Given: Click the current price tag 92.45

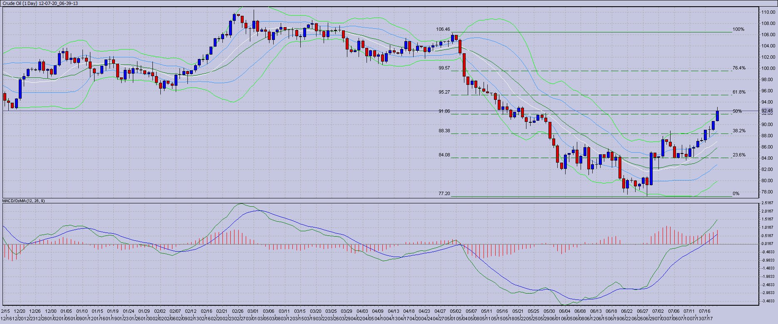Looking at the screenshot, I should [x=767, y=111].
